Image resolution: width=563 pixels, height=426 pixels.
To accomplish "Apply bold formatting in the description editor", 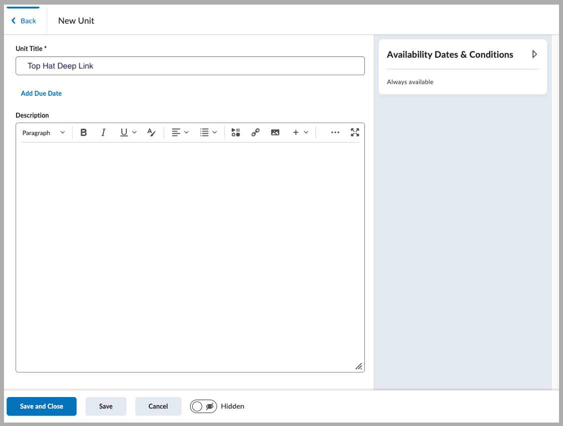I will click(x=83, y=132).
